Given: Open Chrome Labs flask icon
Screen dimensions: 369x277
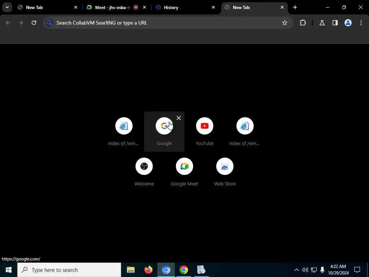Looking at the screenshot, I should 322,23.
